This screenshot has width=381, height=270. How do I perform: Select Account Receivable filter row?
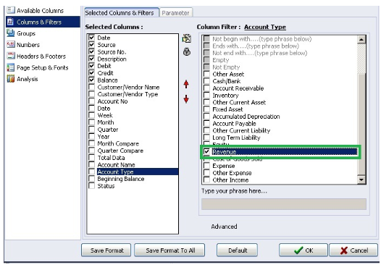click(280, 88)
